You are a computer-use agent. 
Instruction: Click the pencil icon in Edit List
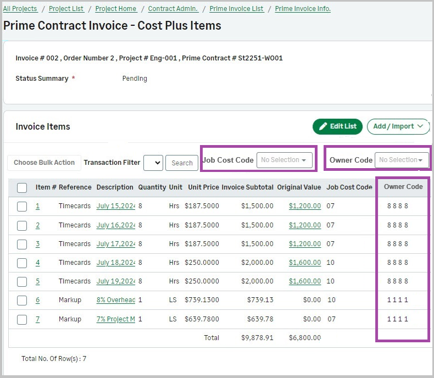pyautogui.click(x=322, y=126)
